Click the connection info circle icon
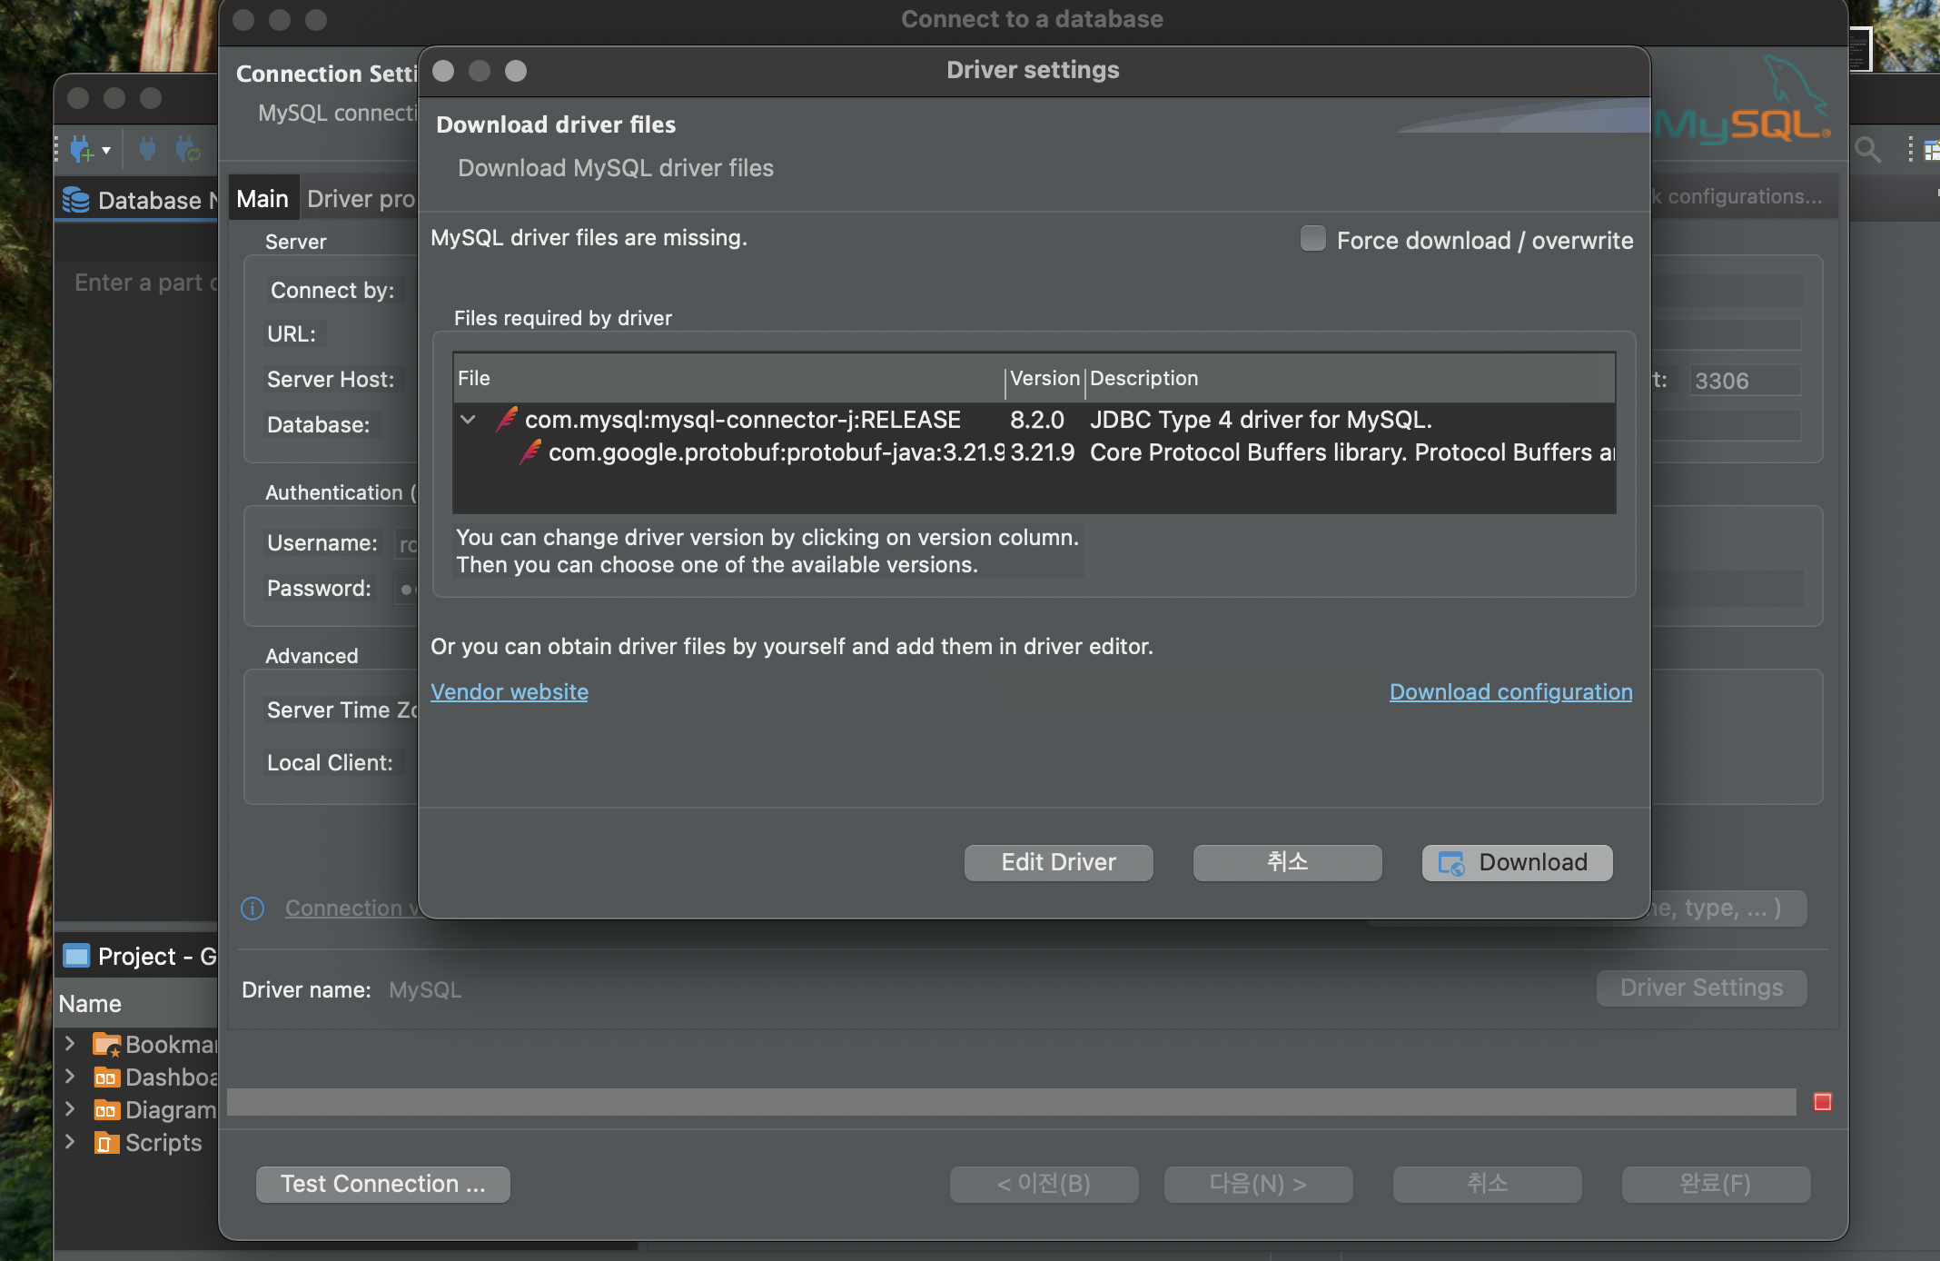 click(x=252, y=909)
